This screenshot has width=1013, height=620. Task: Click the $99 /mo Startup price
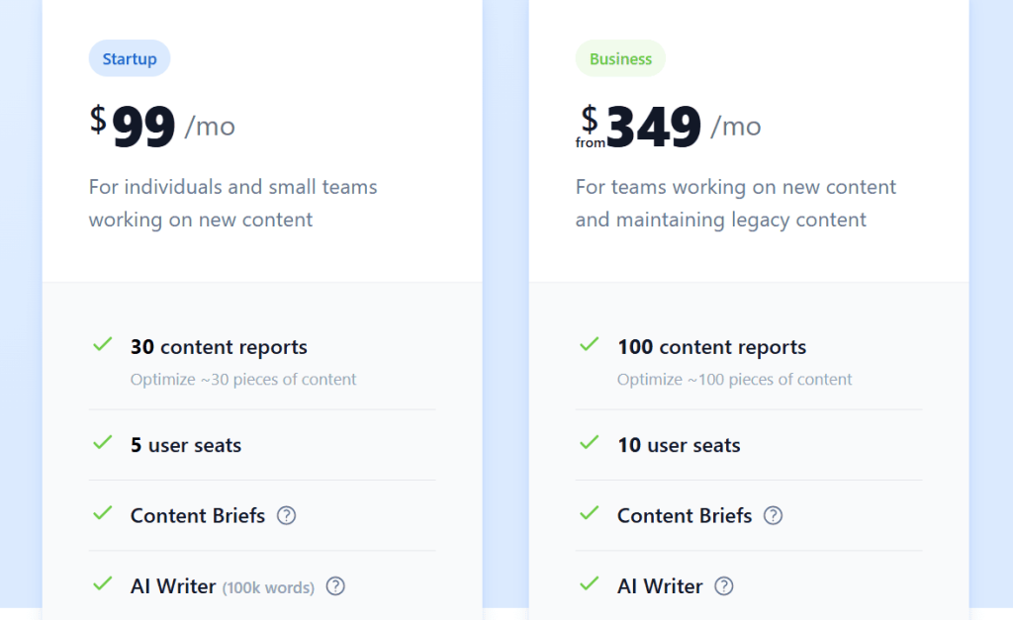click(x=163, y=127)
